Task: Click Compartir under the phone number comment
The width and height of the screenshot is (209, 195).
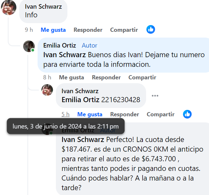Action: tap(161, 114)
